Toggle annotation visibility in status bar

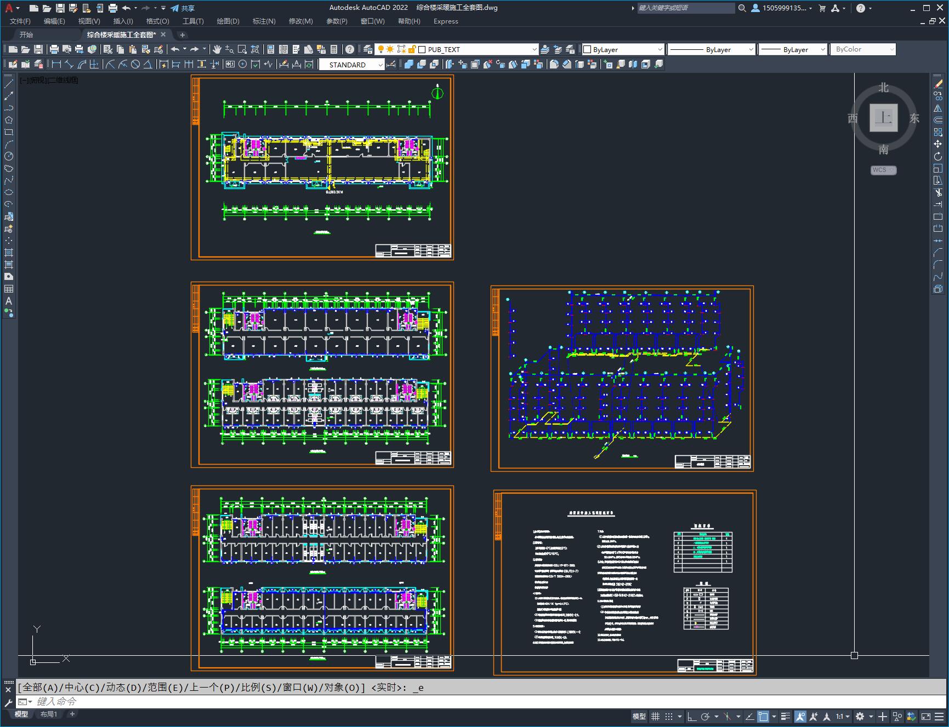[800, 717]
